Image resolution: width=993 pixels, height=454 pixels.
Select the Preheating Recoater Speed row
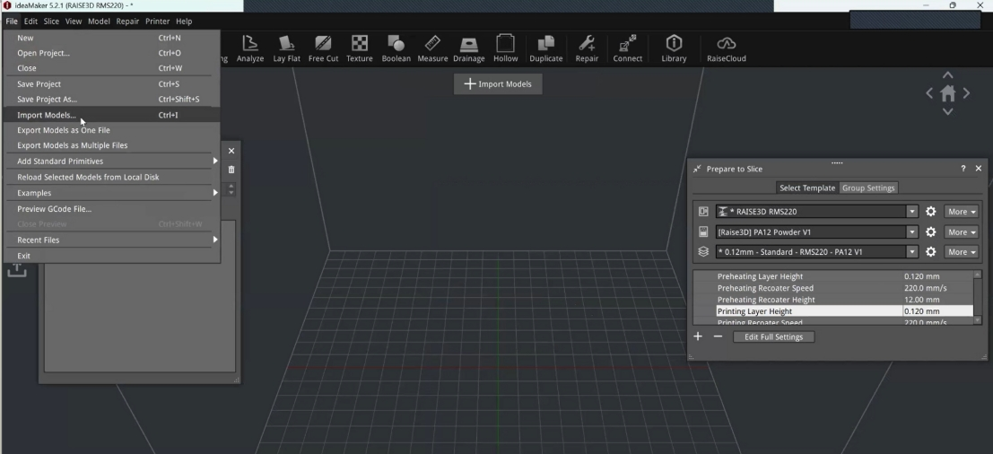click(832, 287)
